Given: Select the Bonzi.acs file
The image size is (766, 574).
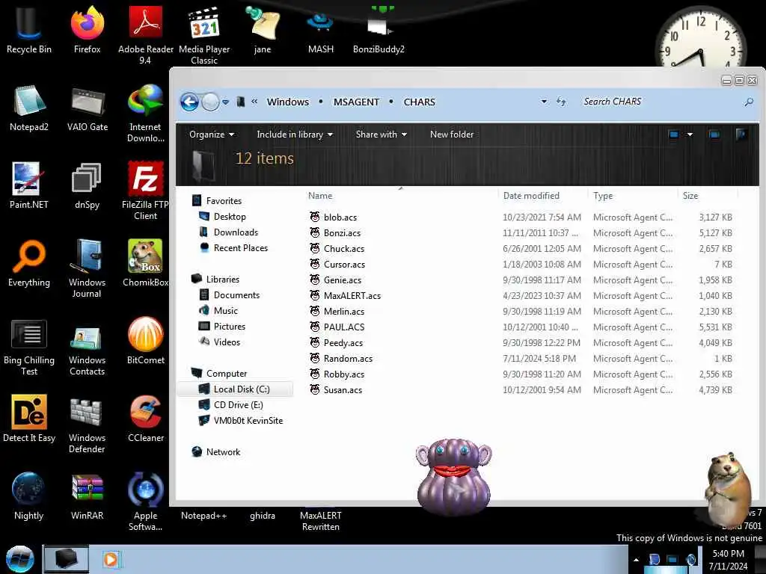Looking at the screenshot, I should 342,233.
